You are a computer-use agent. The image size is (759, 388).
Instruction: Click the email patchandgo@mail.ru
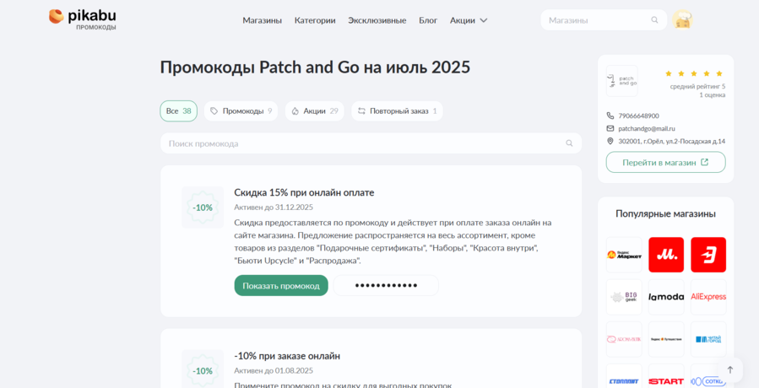click(x=647, y=128)
